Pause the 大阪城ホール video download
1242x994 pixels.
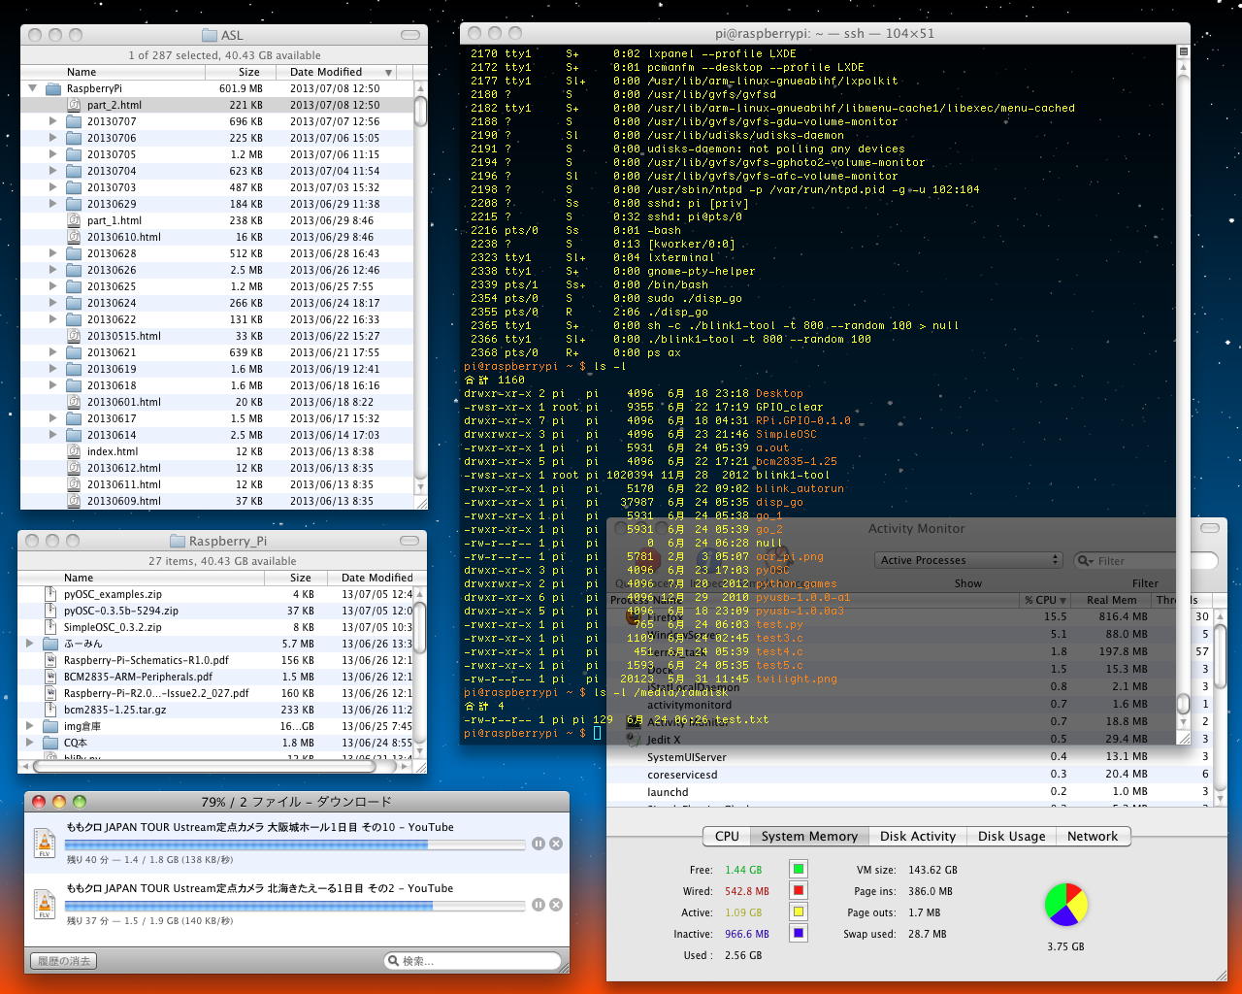click(x=539, y=844)
